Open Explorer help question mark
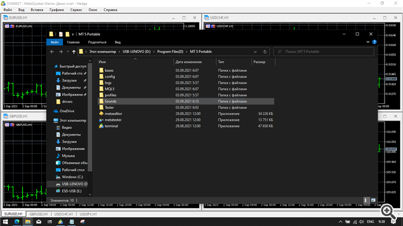The width and height of the screenshot is (403, 226). click(374, 42)
